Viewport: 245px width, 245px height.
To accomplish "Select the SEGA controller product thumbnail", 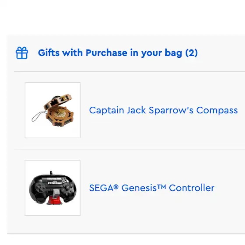I will pyautogui.click(x=52, y=188).
